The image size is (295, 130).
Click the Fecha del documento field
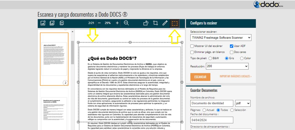[x=212, y=120]
